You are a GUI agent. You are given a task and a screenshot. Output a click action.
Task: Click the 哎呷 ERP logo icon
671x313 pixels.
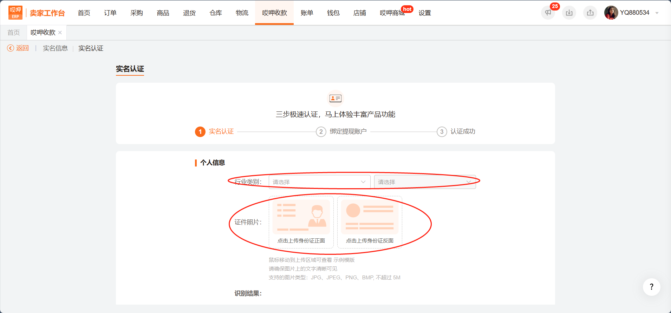point(15,13)
